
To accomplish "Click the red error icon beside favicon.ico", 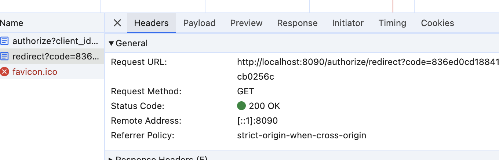I will point(4,72).
